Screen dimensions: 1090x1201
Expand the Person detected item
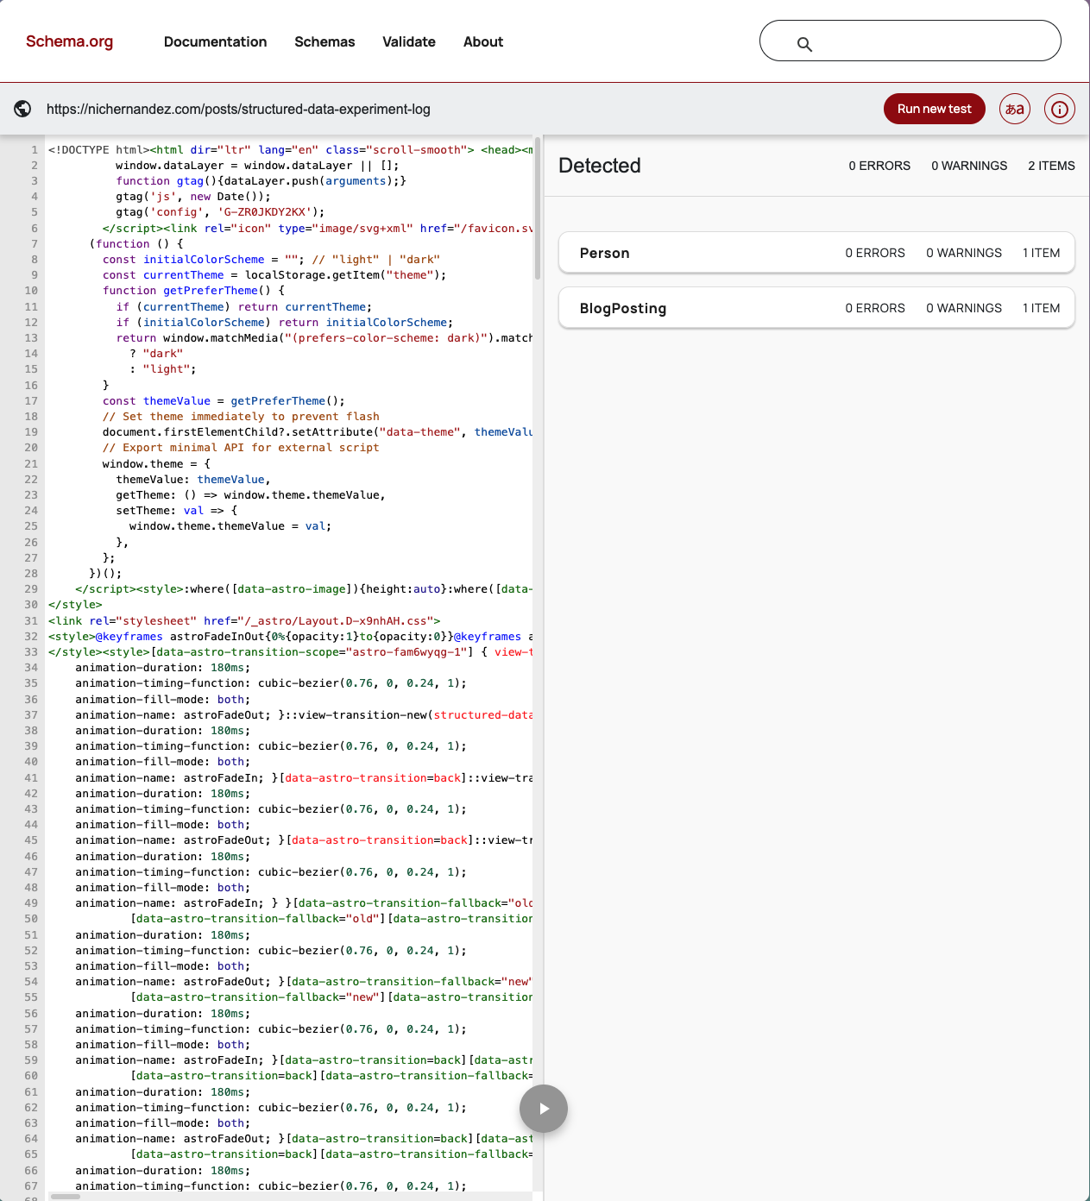tap(816, 253)
